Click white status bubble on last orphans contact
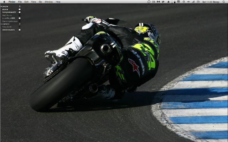This screenshot has height=142, width=228. pyautogui.click(x=20, y=30)
